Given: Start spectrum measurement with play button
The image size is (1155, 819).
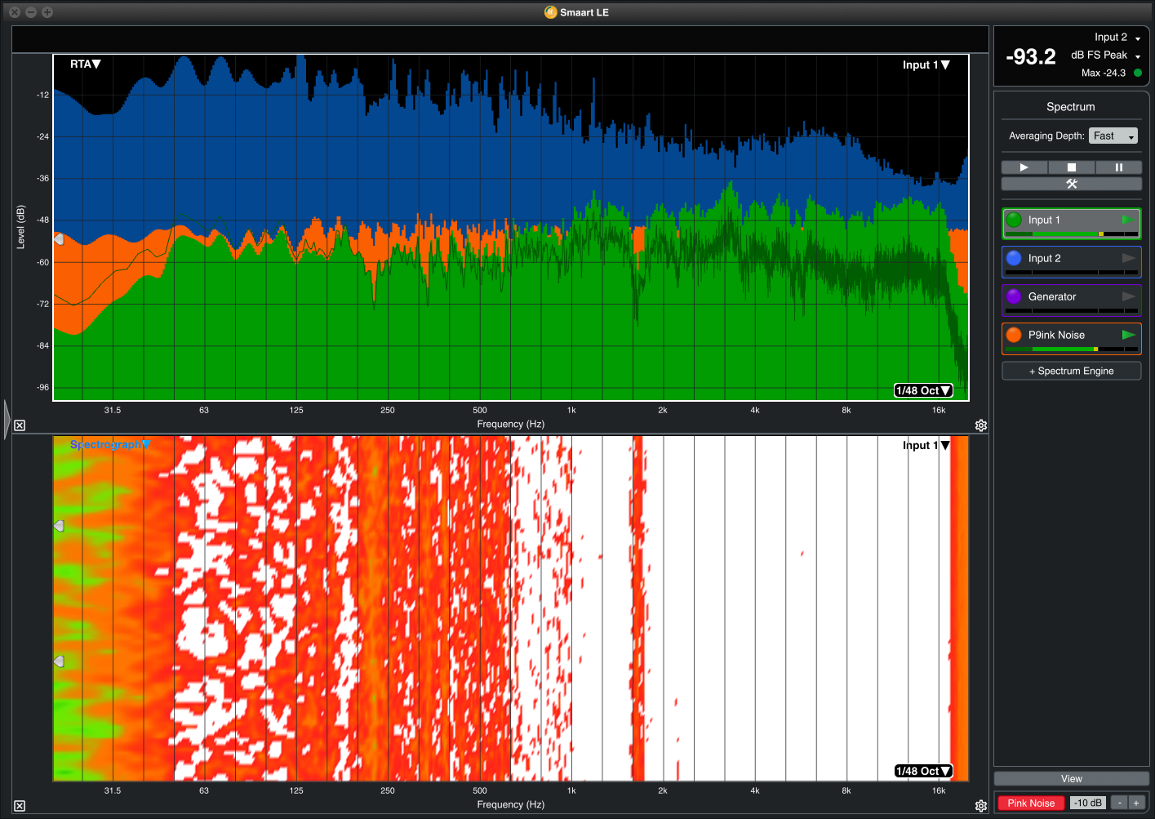Looking at the screenshot, I should pos(1024,167).
